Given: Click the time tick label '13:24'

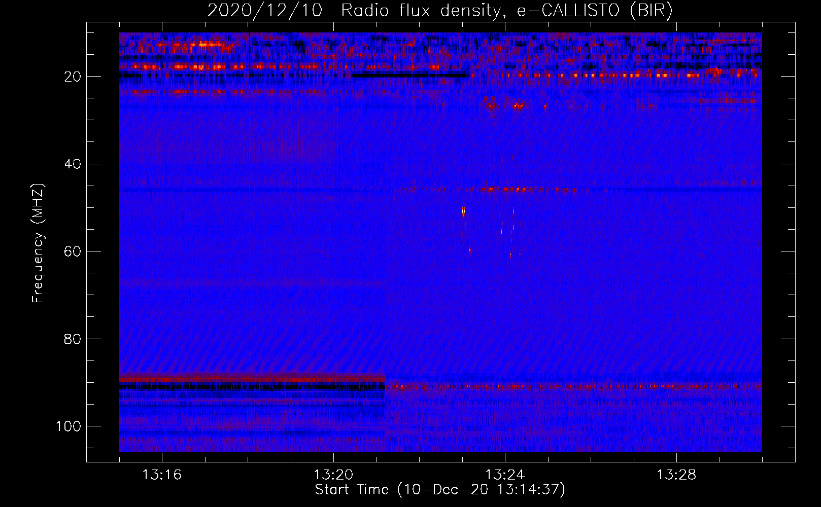Looking at the screenshot, I should click(x=505, y=475).
